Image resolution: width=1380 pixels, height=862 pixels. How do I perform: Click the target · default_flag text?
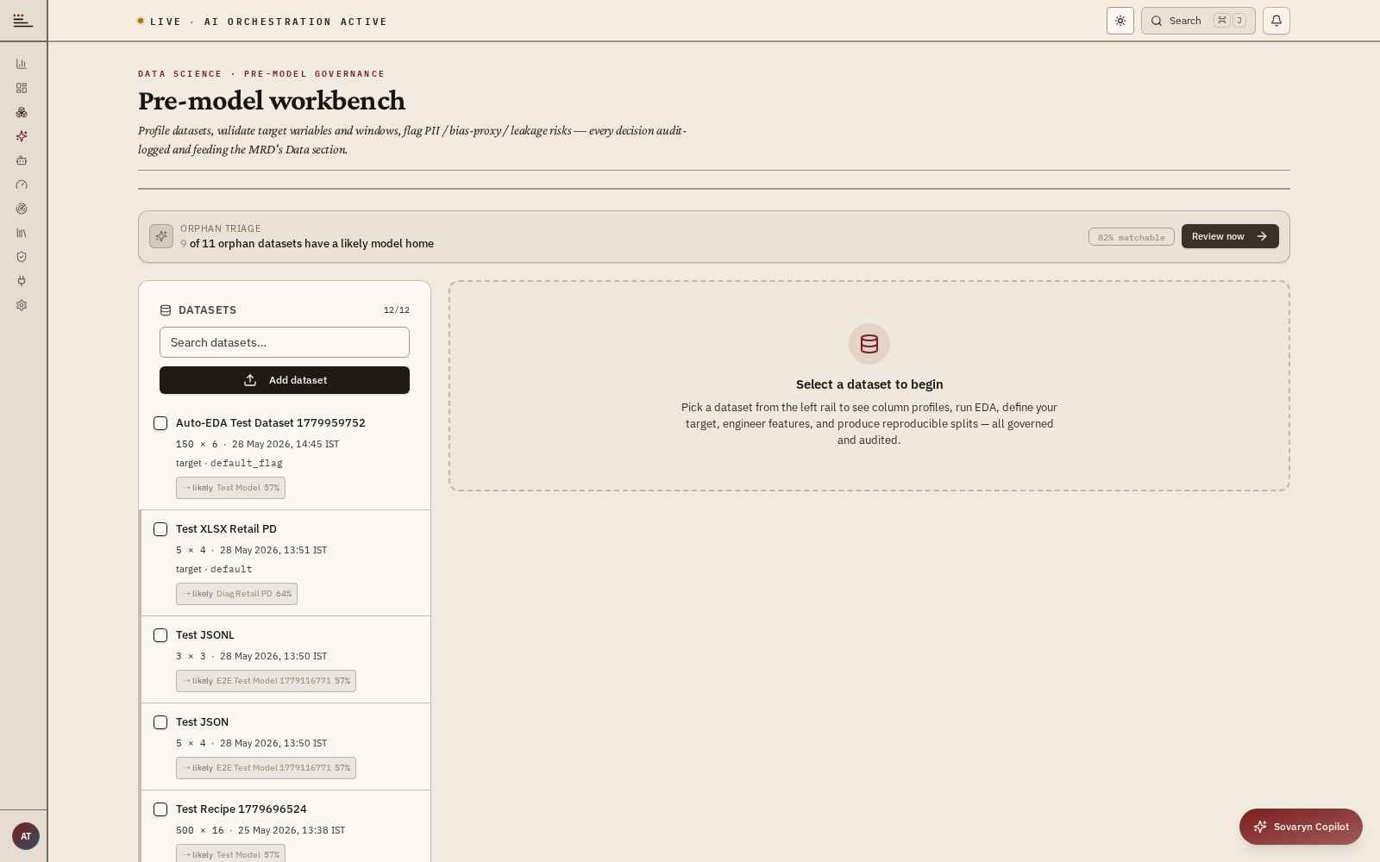[229, 463]
